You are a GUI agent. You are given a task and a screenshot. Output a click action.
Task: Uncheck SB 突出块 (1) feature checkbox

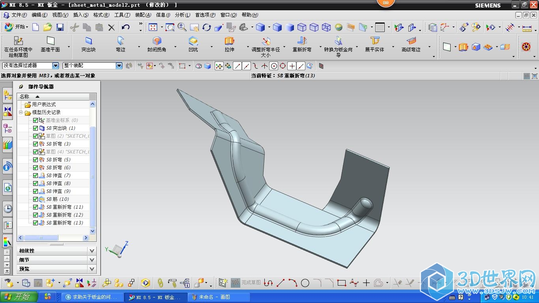click(x=36, y=128)
